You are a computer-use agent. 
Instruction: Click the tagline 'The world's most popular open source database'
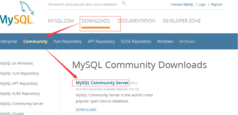tap(82, 4)
